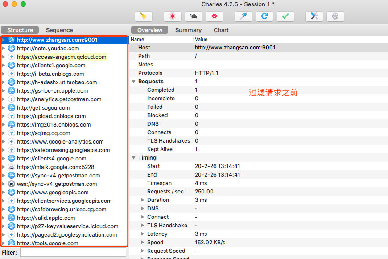Expand the img2018.cnblogs.com tree node arrow
Screen dimensions: 388x259
tap(4, 124)
